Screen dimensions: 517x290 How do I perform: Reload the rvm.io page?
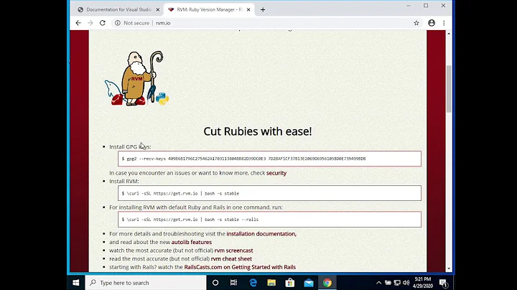tap(103, 23)
